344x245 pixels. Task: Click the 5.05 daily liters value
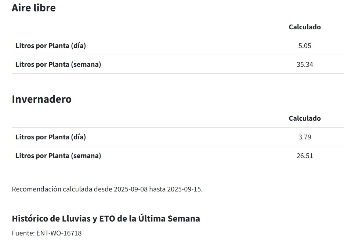(x=305, y=46)
